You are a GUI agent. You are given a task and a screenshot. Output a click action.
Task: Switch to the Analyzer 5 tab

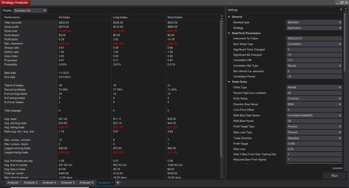(x=68, y=182)
